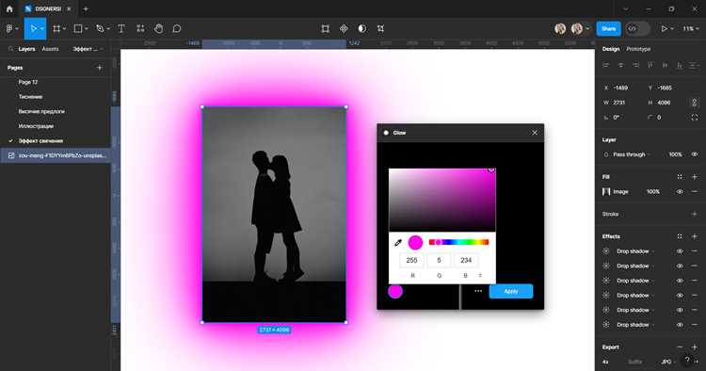Add an export setting with the plus icon
Image resolution: width=706 pixels, height=371 pixels.
(695, 347)
